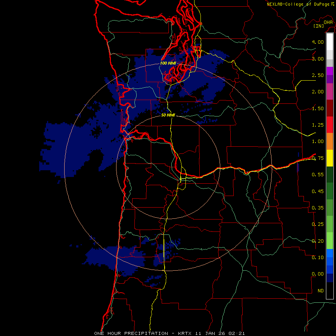The width and height of the screenshot is (336, 336).
Task: Click the 2.00 legend value
Action: pyautogui.click(x=318, y=92)
